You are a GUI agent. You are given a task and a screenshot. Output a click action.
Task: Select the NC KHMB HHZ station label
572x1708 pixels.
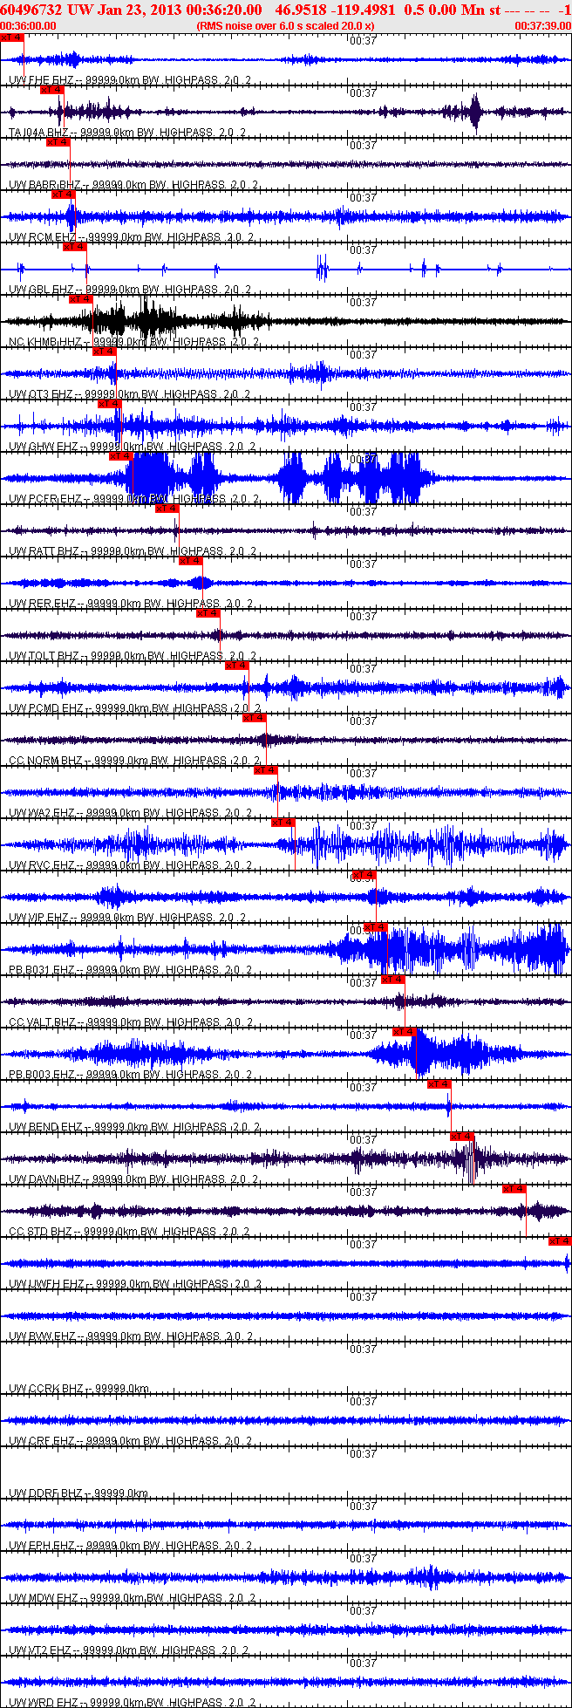pyautogui.click(x=45, y=342)
